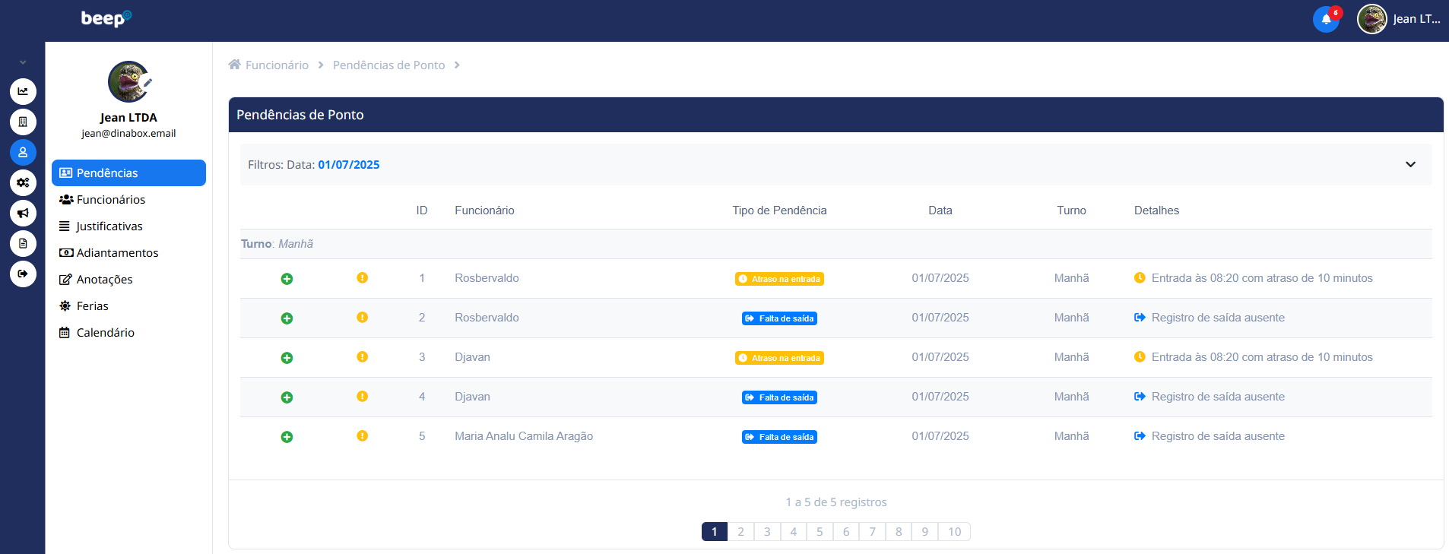1449x554 pixels.
Task: Click the green plus icon for row 1
Action: (287, 279)
